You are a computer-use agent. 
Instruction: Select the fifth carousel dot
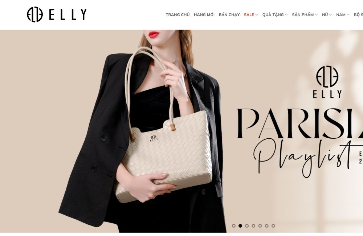[x=260, y=226]
